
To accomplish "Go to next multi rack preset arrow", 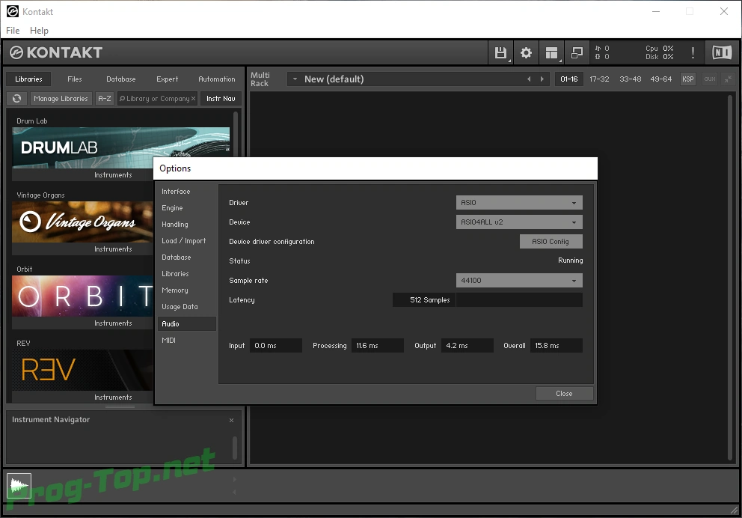I will [x=542, y=79].
